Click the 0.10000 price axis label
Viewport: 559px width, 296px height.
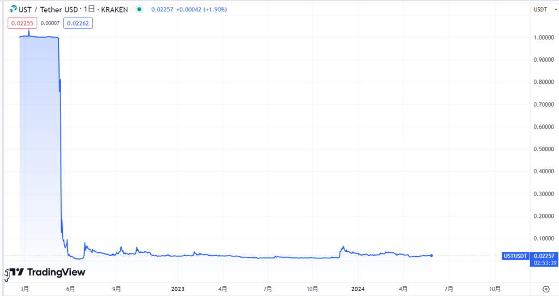544,238
